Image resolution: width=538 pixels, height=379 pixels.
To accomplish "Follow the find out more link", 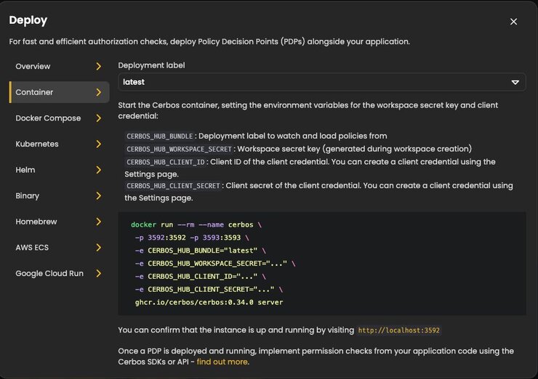I will pos(222,362).
